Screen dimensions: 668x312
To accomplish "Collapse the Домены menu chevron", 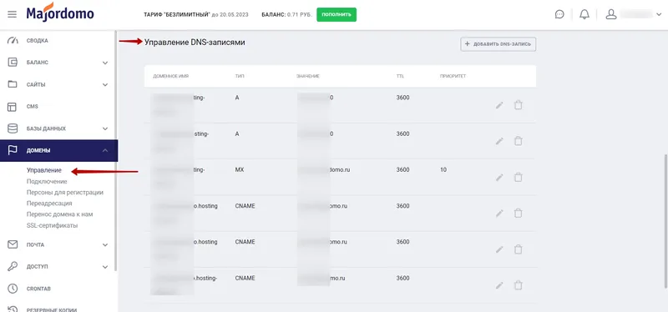I will pos(105,151).
